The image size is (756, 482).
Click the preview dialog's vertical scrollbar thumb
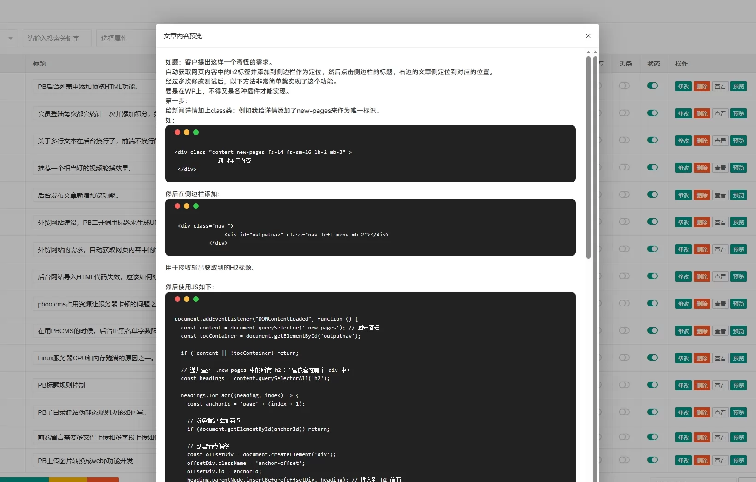pyautogui.click(x=588, y=157)
